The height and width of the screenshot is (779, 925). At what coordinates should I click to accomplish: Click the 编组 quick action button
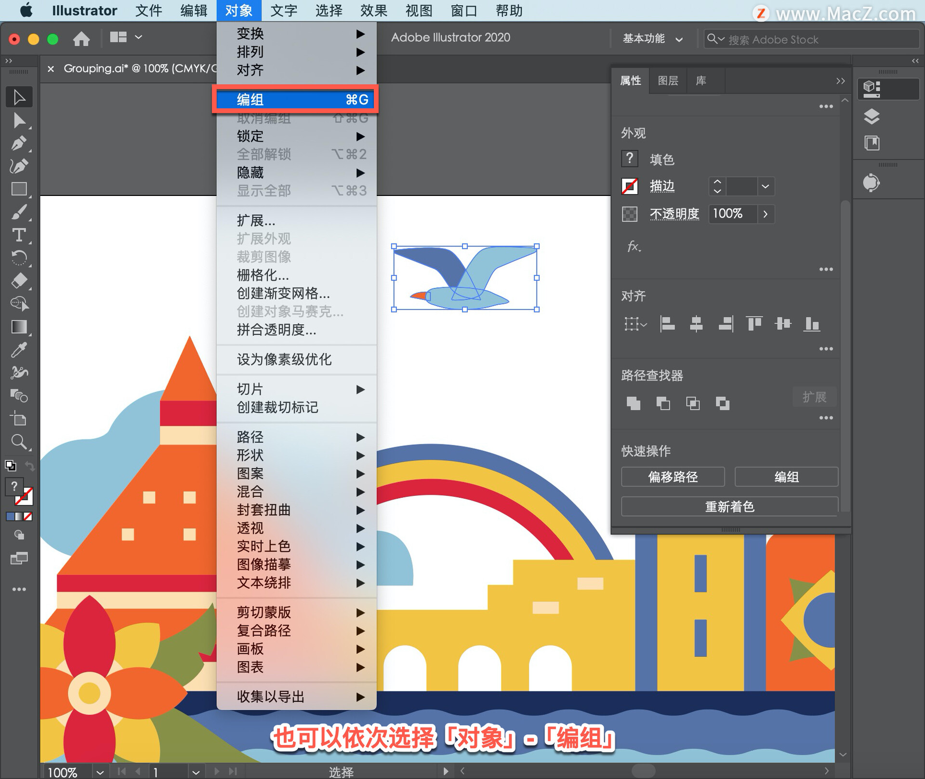(x=786, y=477)
